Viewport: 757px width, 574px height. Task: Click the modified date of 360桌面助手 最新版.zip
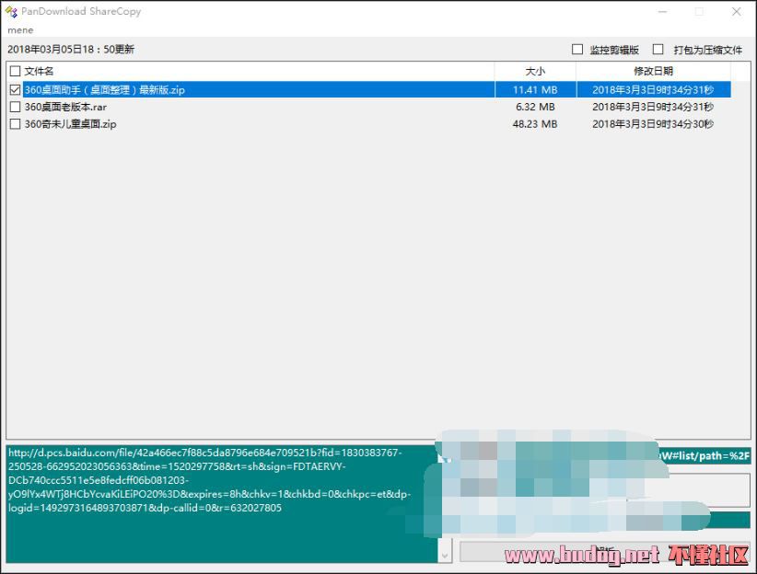[653, 90]
